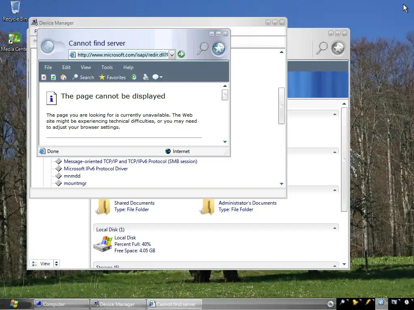
Task: Click Internet Explorer icon in system tray
Action: coord(381,302)
